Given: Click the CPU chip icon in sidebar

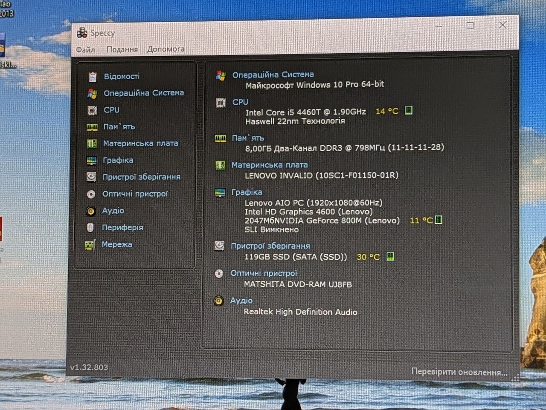Looking at the screenshot, I should [x=92, y=110].
